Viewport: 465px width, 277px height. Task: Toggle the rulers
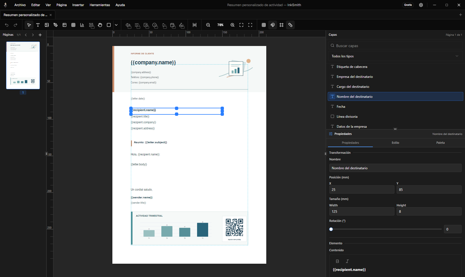[290, 25]
